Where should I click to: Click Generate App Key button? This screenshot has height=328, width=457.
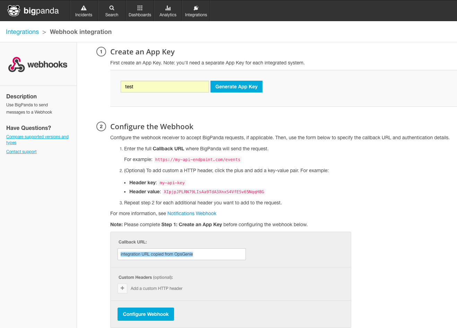coord(236,87)
